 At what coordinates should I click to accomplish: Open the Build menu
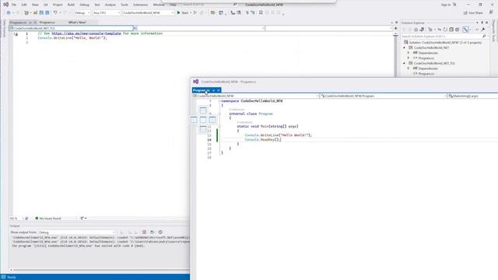(71, 5)
